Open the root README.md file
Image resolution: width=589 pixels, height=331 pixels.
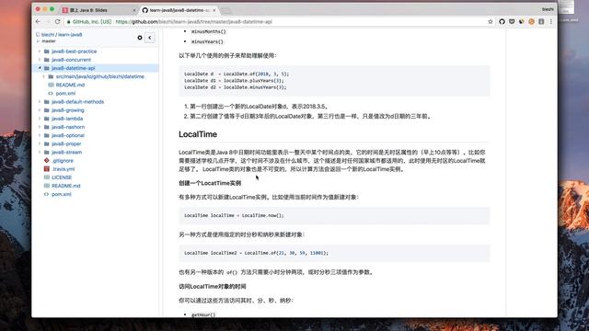coord(65,186)
